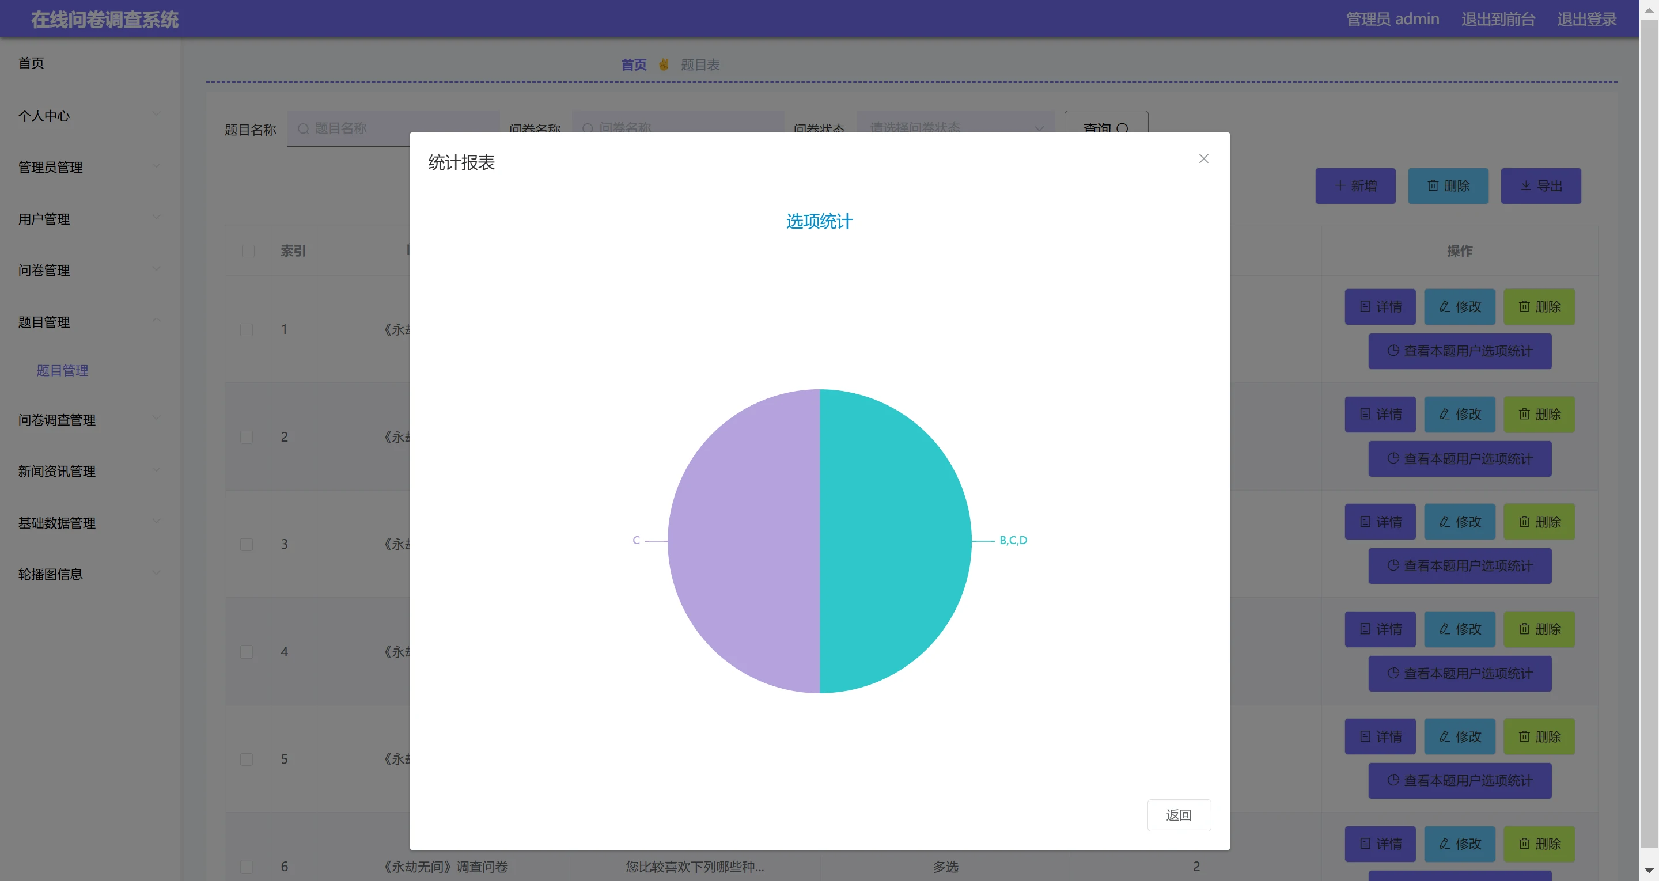1659x881 pixels.
Task: Open 查看本题用户选项统计 for row 2
Action: (1459, 458)
